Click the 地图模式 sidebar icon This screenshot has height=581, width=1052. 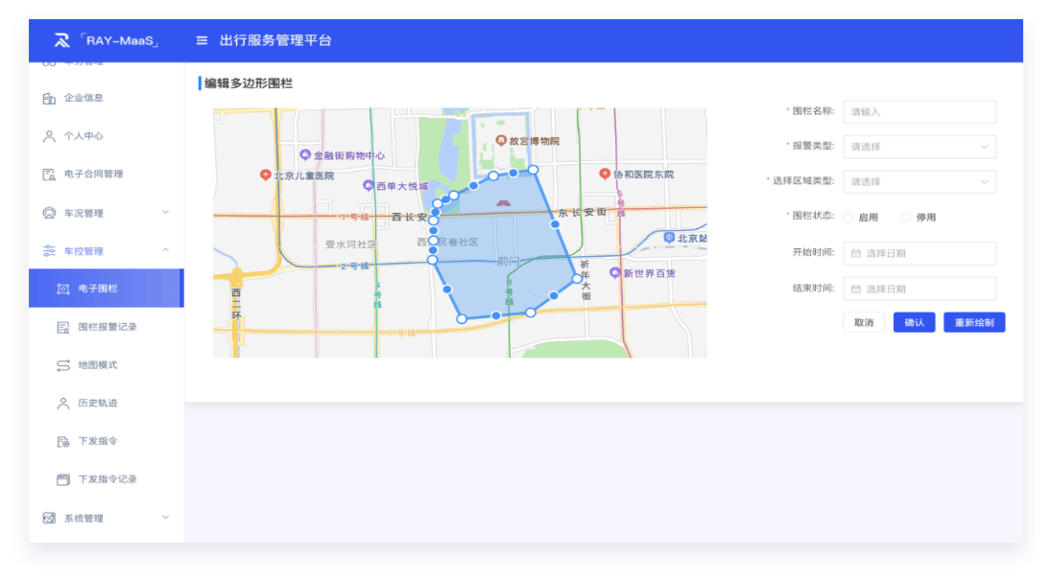[63, 365]
